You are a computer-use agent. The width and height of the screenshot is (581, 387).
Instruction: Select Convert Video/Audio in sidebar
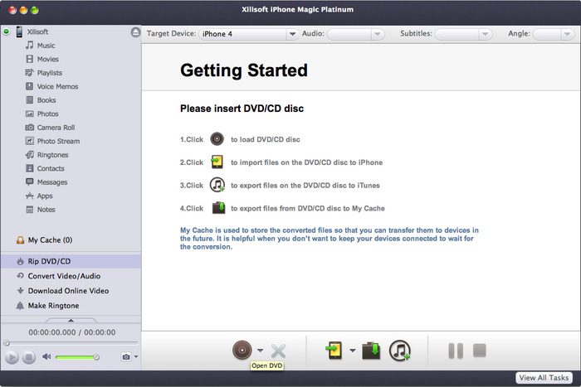click(x=62, y=276)
